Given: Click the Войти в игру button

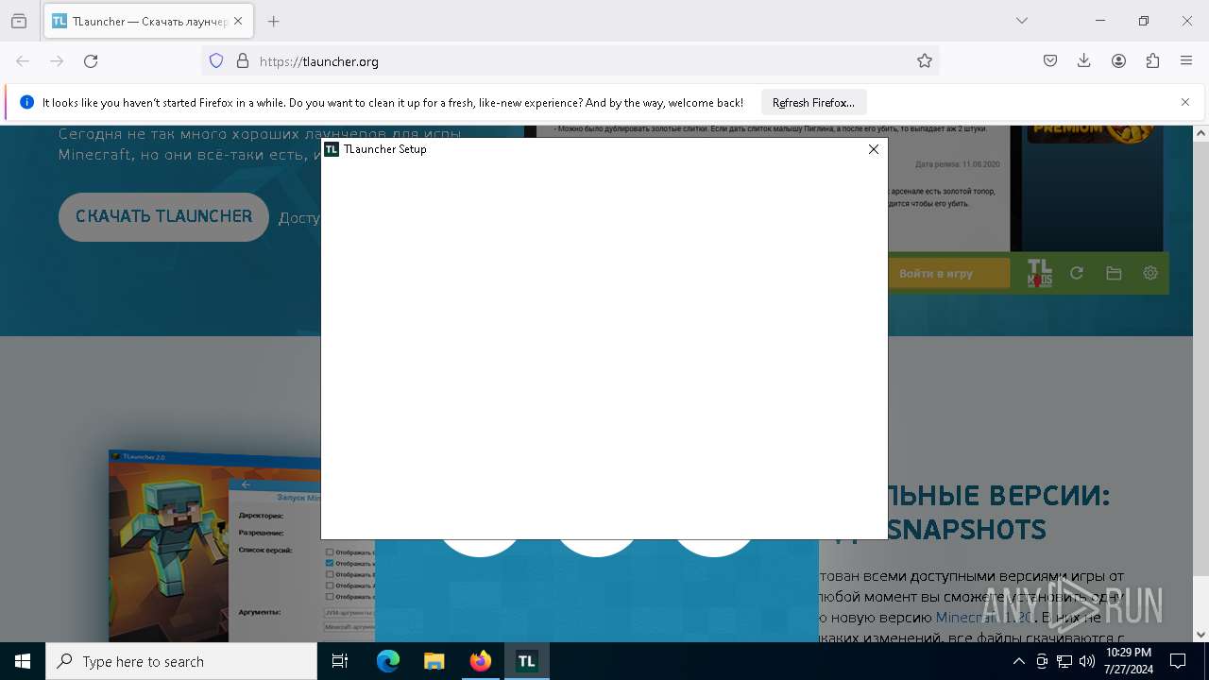Looking at the screenshot, I should pos(949,273).
